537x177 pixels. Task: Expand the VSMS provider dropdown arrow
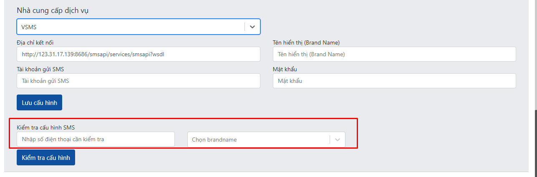(252, 27)
